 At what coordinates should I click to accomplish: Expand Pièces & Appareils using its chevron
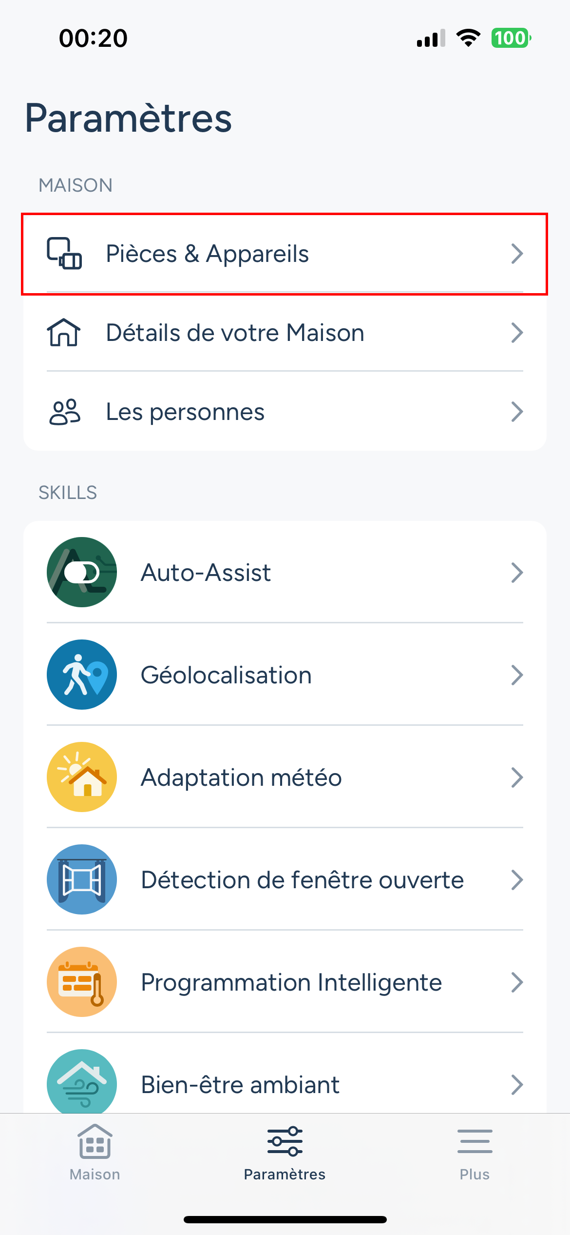point(516,254)
